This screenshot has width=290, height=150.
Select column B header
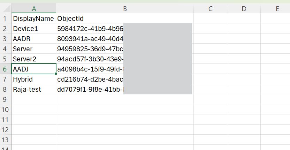pos(125,8)
